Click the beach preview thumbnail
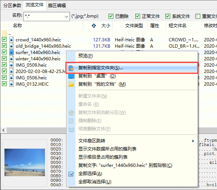Image resolution: width=217 pixels, height=190 pixels. 25,162
